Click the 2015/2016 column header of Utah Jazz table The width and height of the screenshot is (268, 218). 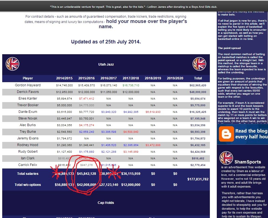[86, 78]
